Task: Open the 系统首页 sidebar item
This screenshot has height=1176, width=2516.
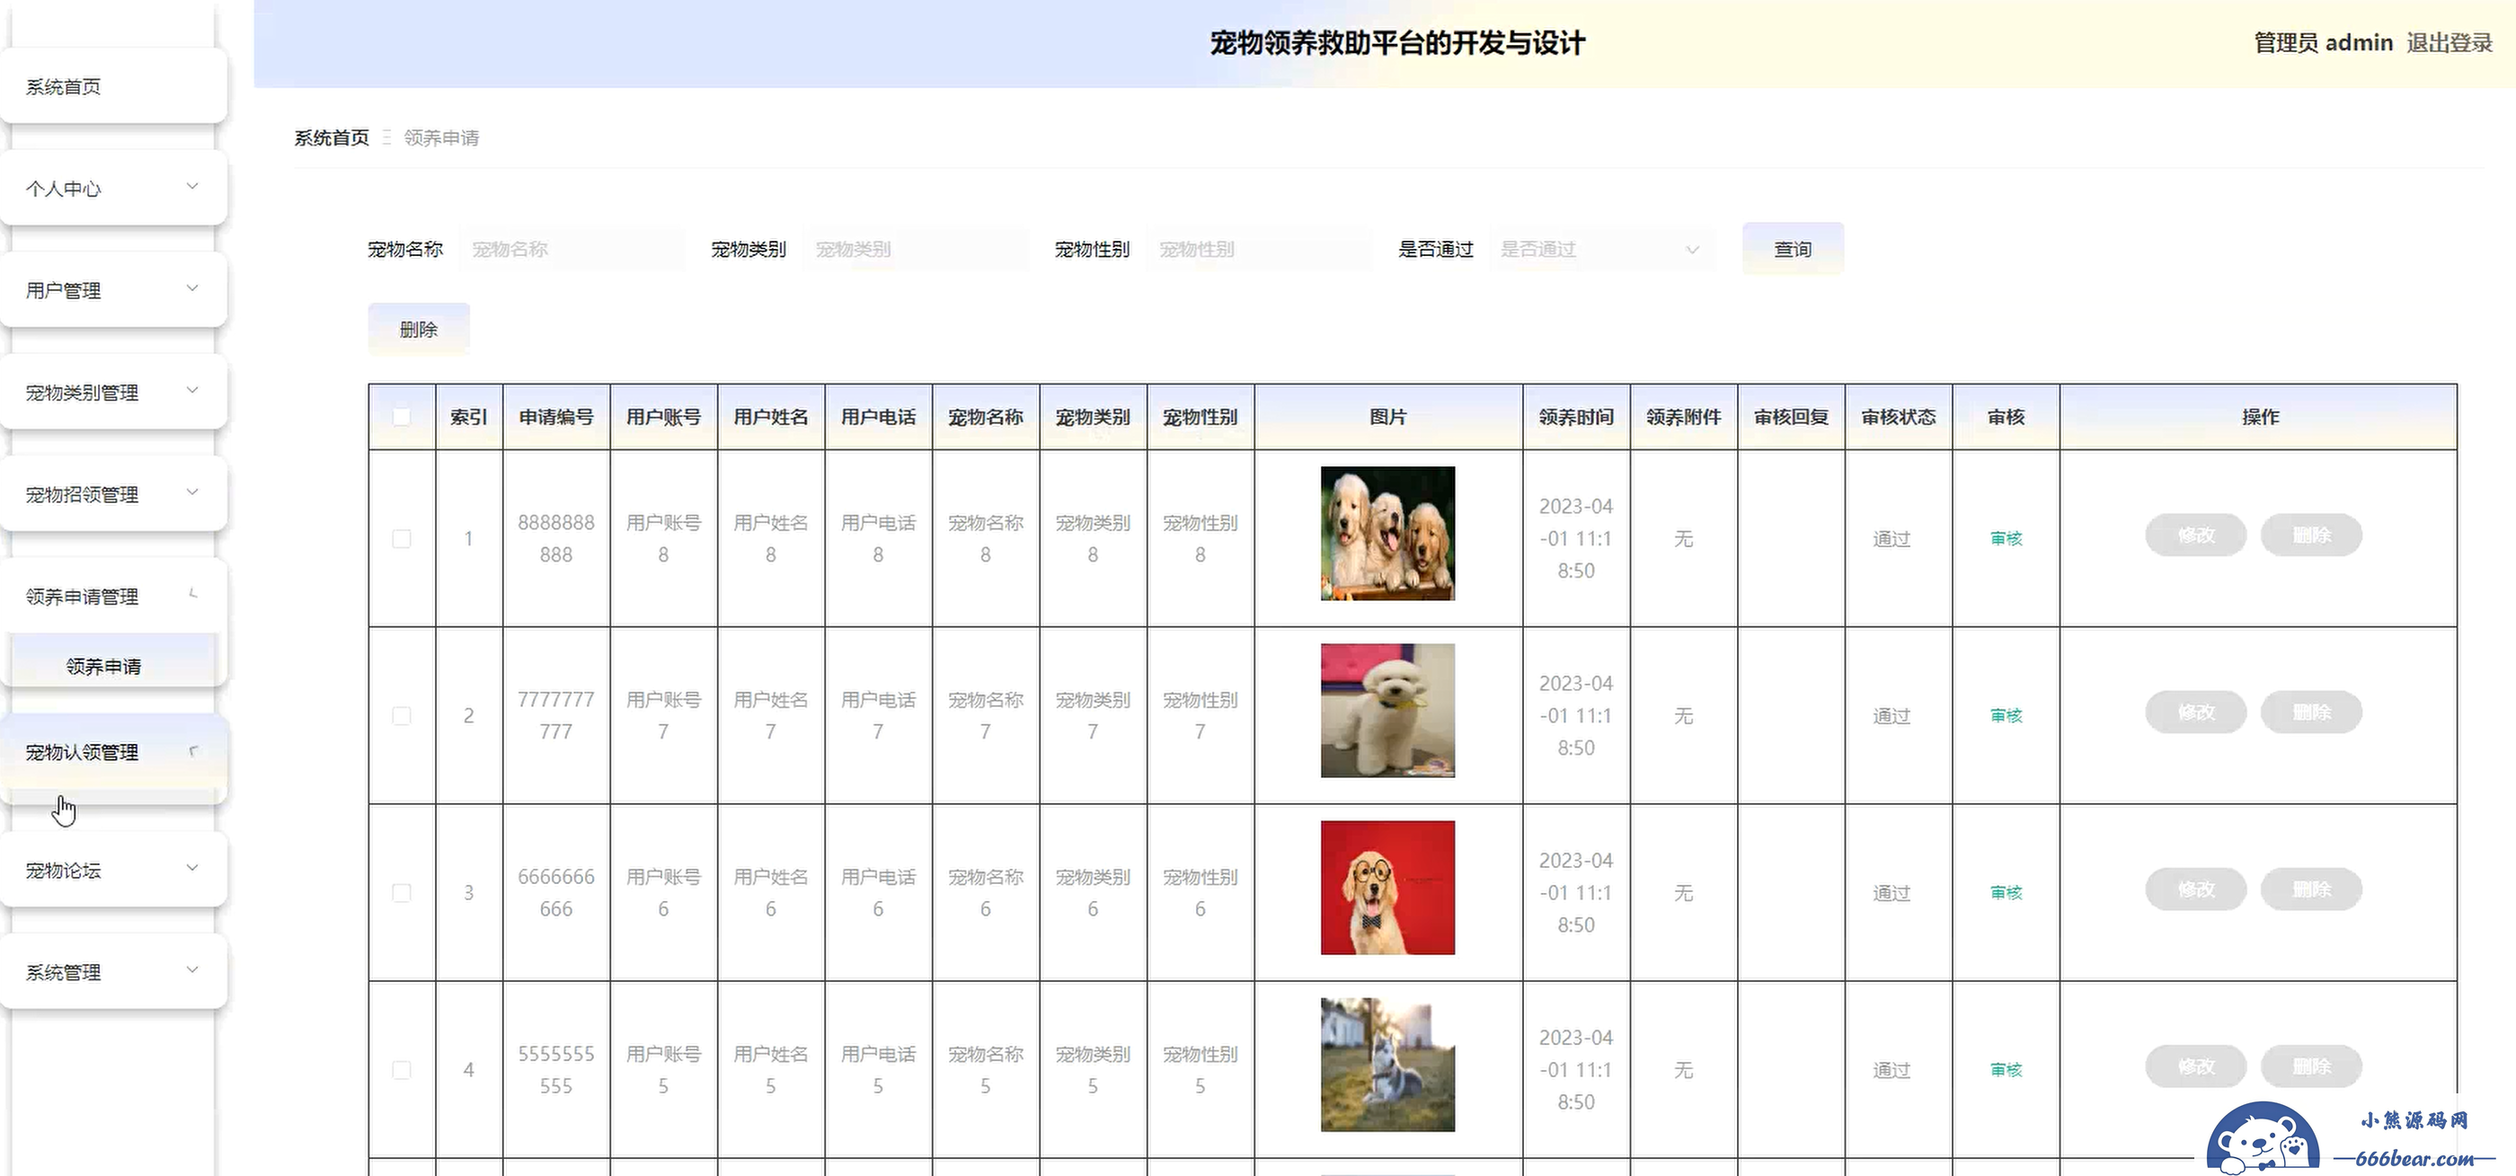Action: click(113, 87)
